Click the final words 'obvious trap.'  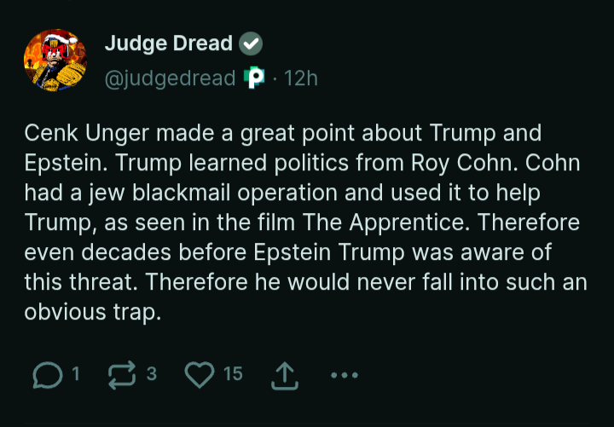(93, 312)
